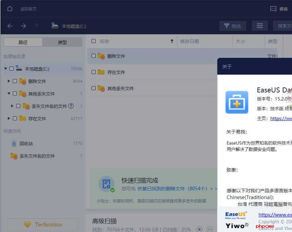
Task: Click the home icon in the top bar
Action: coord(10,9)
